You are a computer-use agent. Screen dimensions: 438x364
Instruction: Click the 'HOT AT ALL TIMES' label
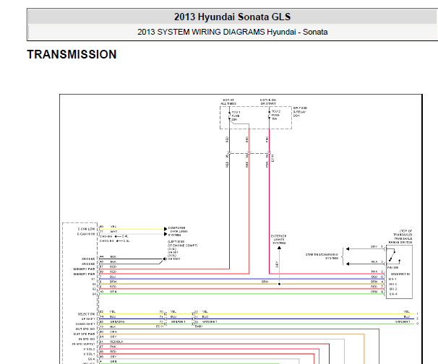point(228,102)
